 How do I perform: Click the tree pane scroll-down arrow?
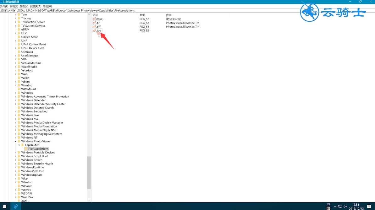[89, 200]
